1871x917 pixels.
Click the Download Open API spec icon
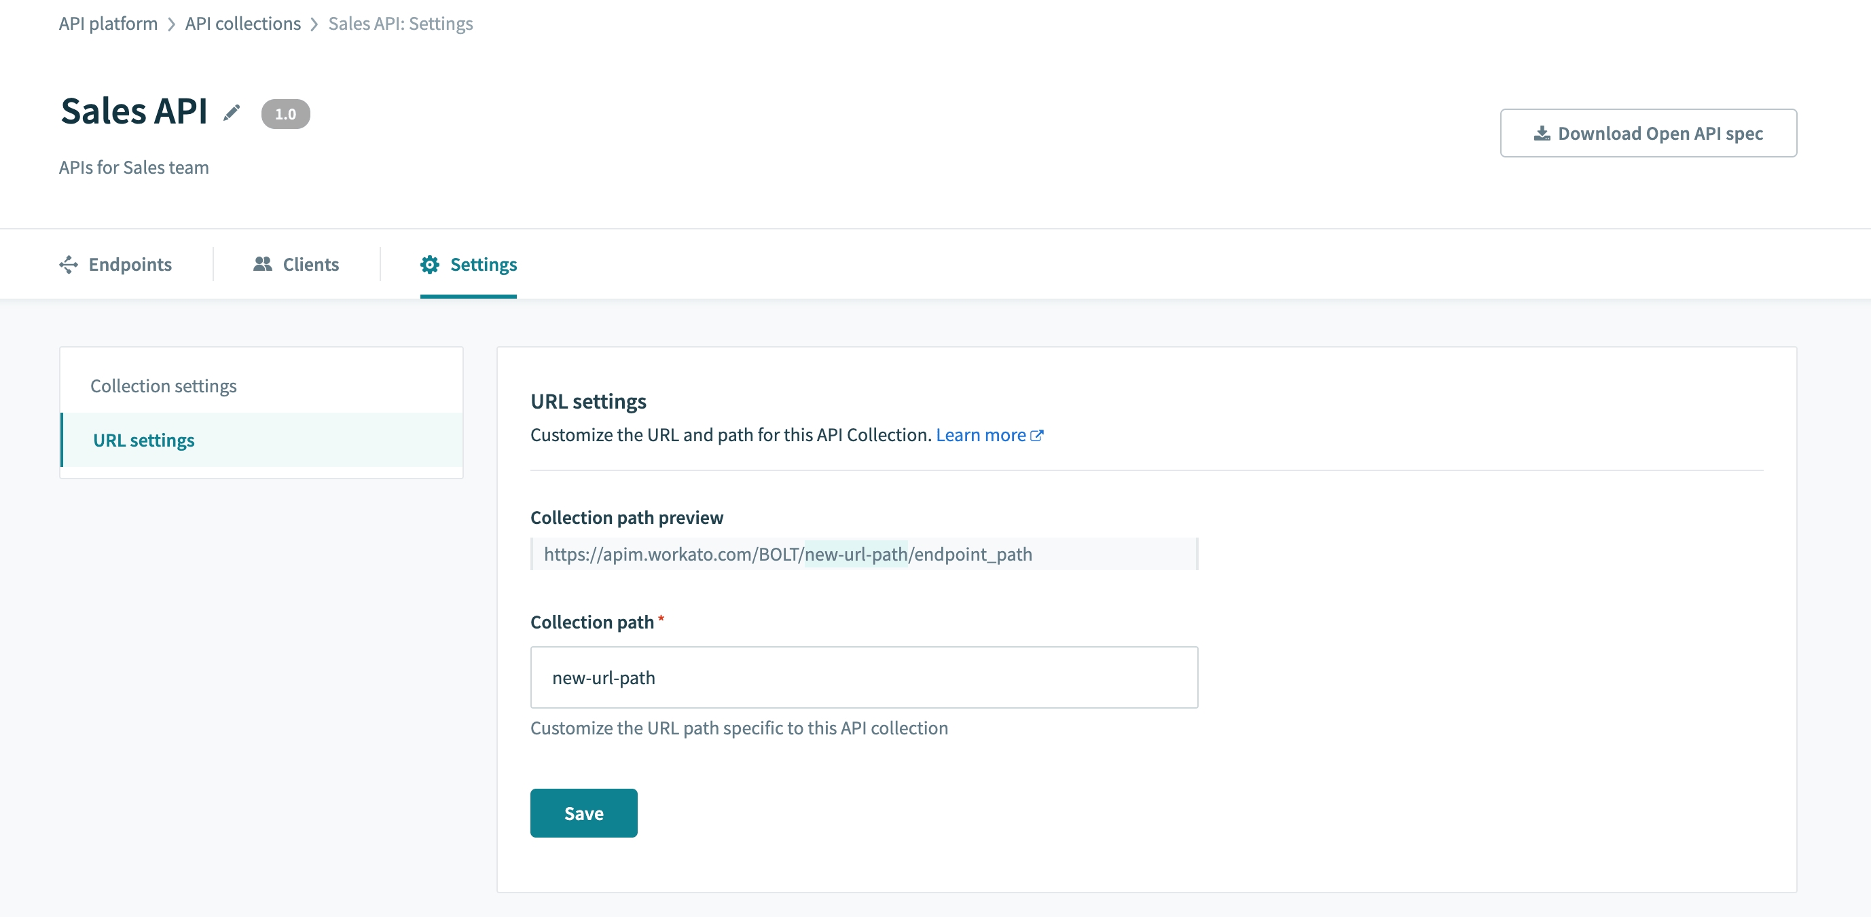coord(1540,132)
